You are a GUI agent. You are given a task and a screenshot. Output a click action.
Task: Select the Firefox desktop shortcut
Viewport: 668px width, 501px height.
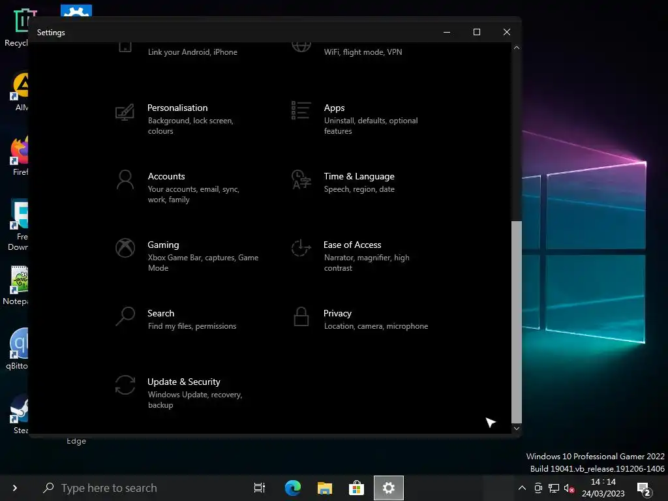click(x=20, y=157)
